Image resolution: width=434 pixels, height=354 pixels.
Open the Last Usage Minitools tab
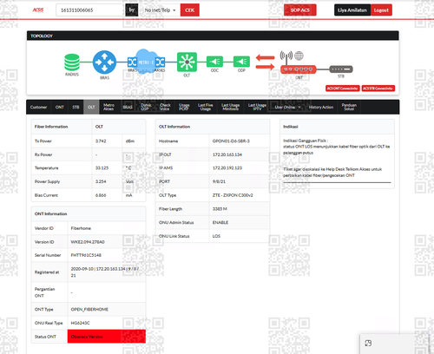tap(231, 107)
